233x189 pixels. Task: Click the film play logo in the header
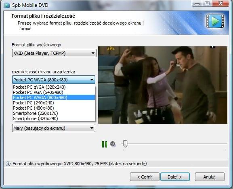click(215, 21)
